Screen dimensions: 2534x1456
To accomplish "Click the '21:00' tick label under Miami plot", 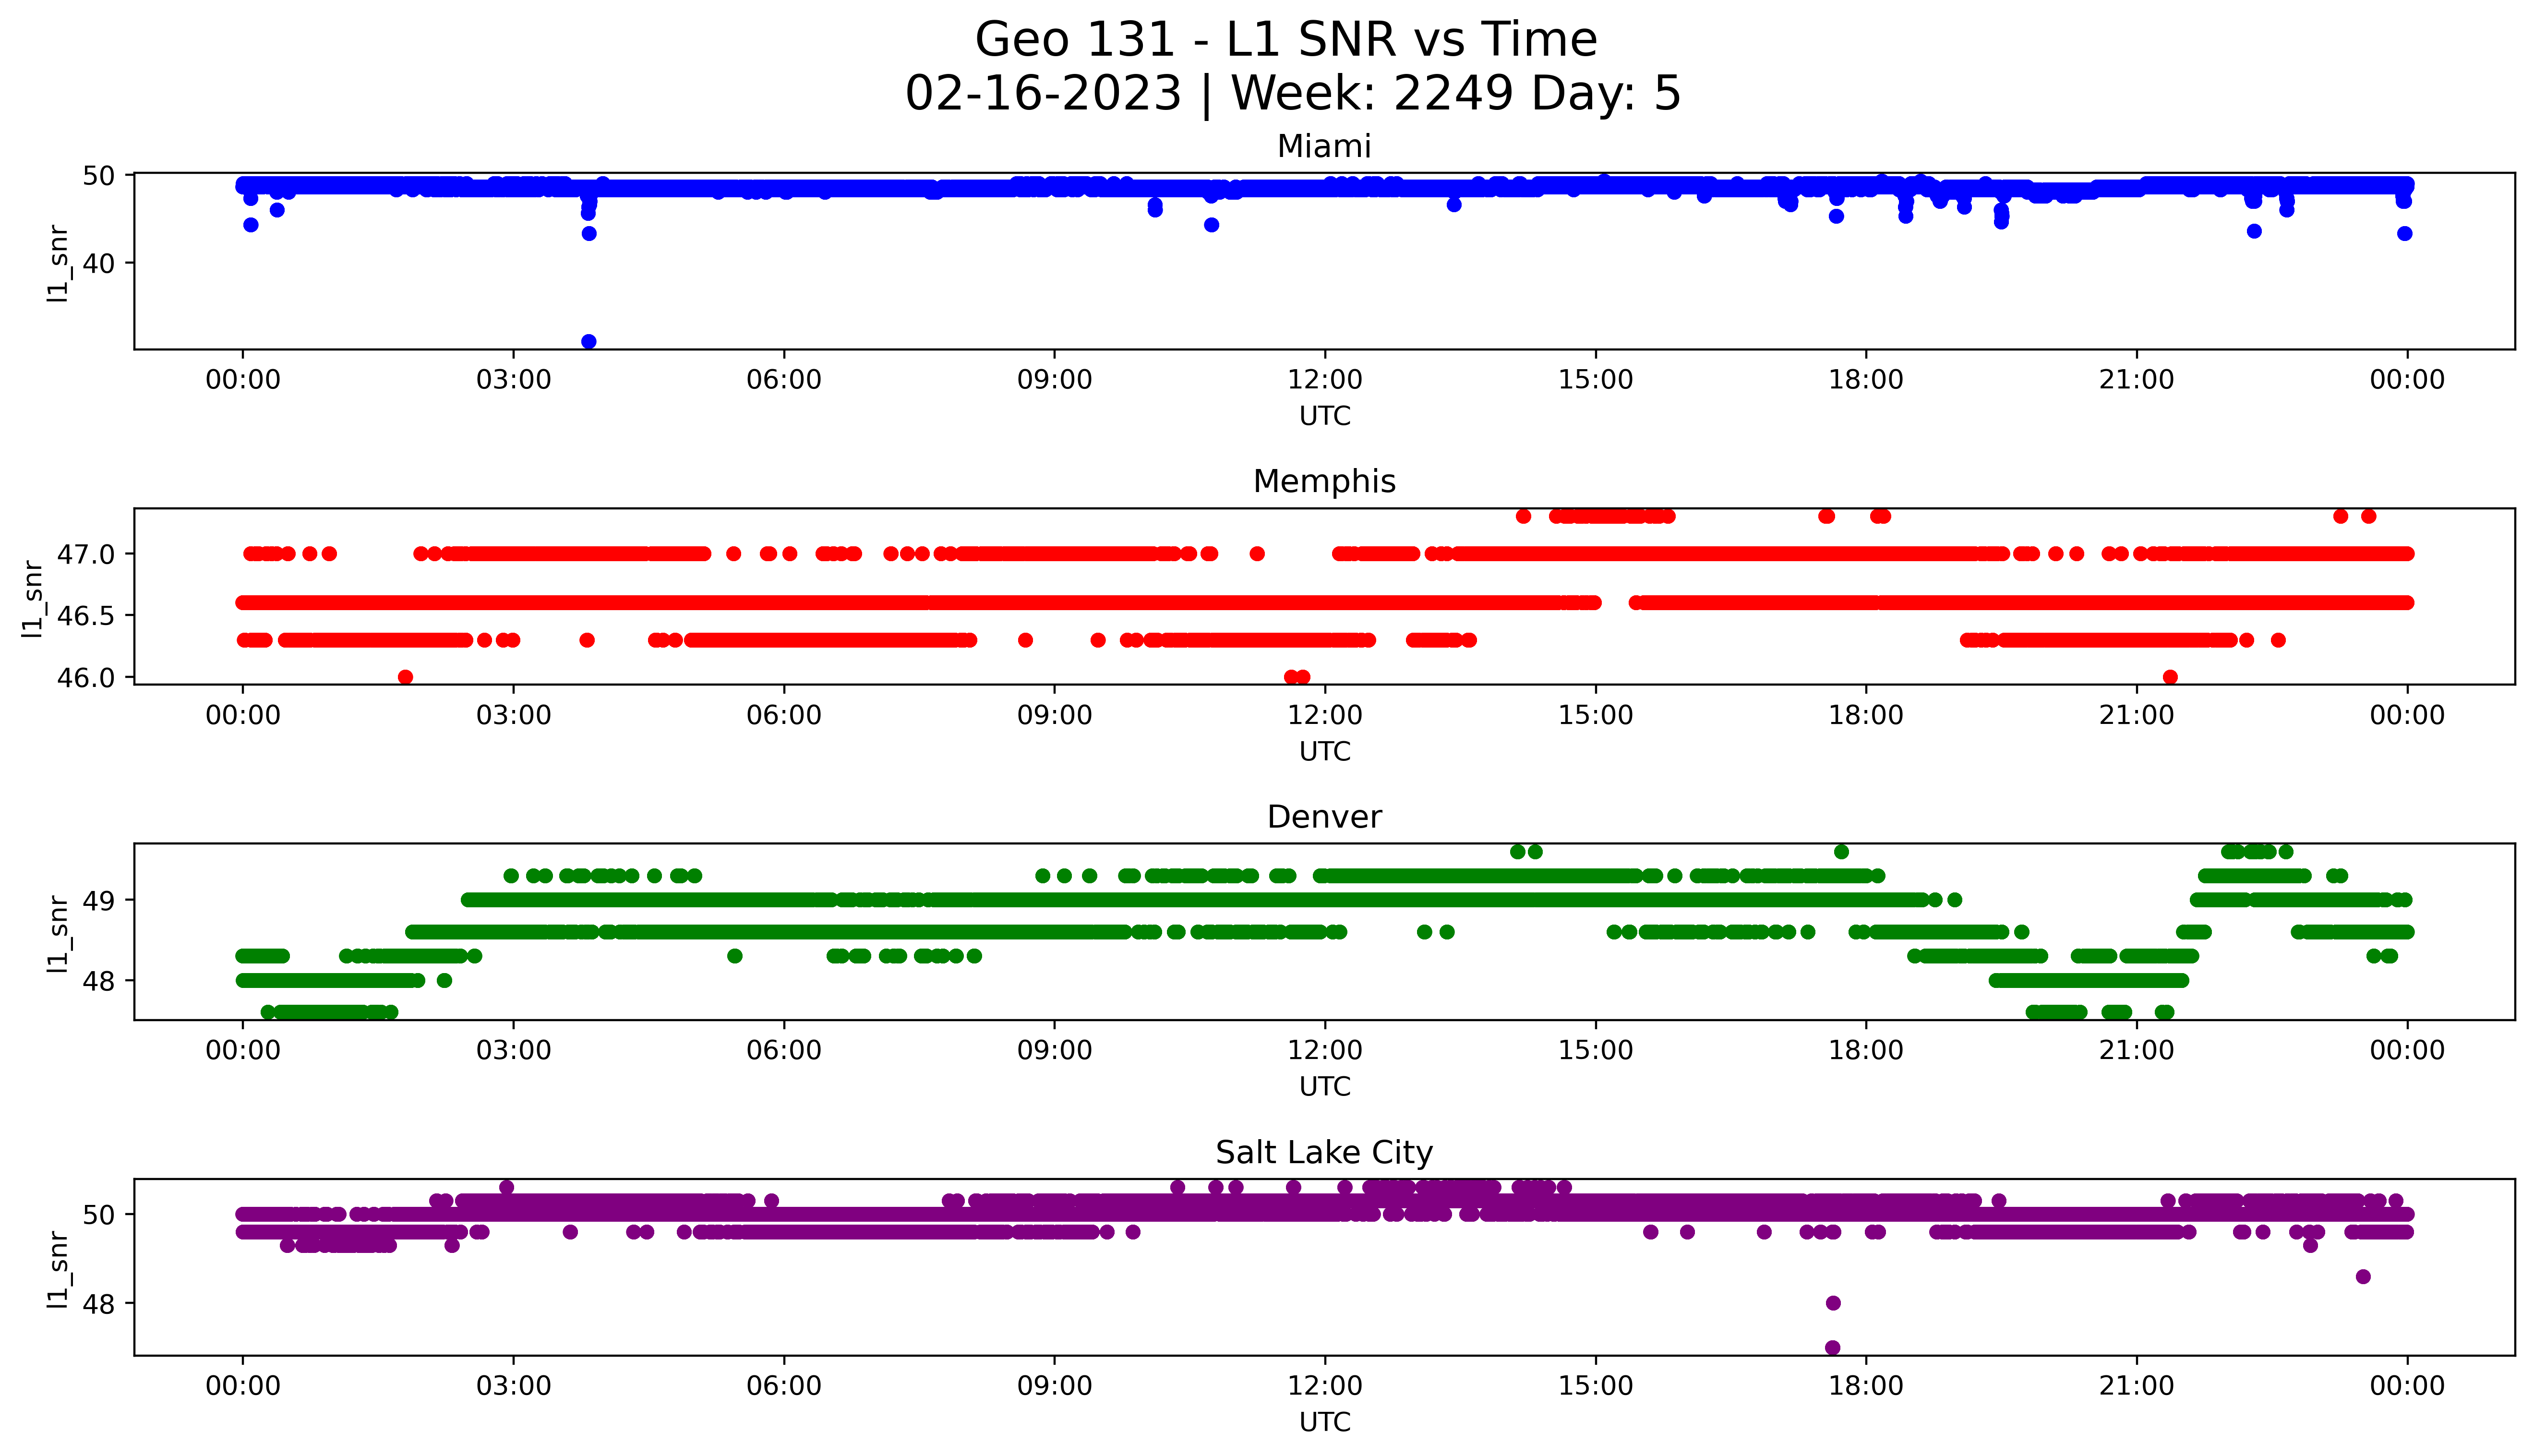I will [2136, 380].
